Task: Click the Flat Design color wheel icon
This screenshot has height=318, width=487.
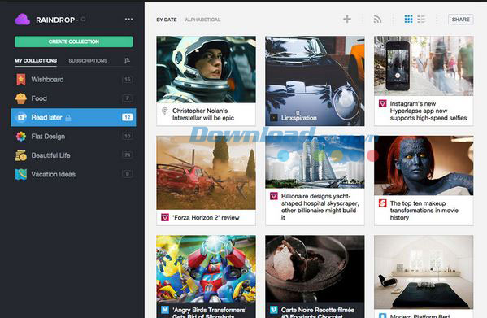Action: (x=21, y=137)
